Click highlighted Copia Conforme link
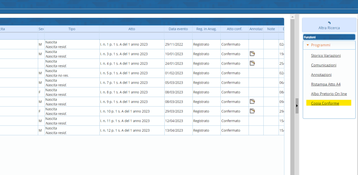358x175 pixels. point(325,103)
